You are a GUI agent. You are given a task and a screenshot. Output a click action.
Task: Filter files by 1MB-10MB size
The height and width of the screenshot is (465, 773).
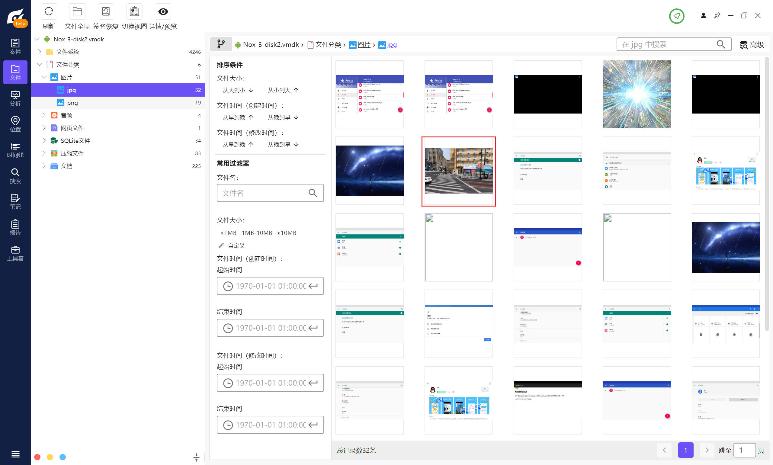[x=257, y=233]
